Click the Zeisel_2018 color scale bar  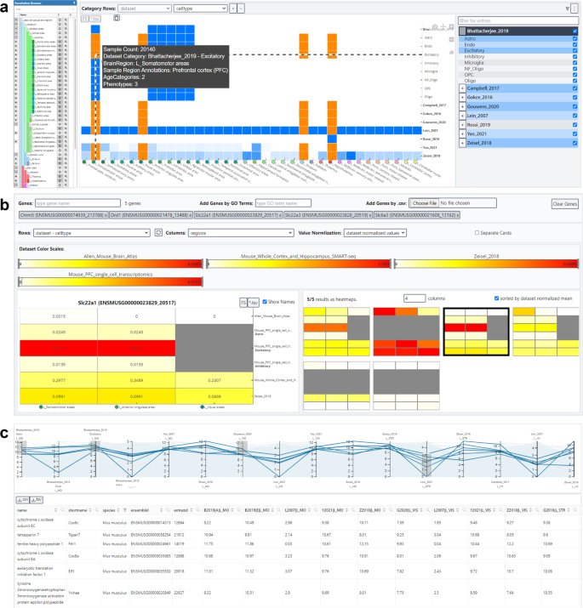[x=486, y=264]
